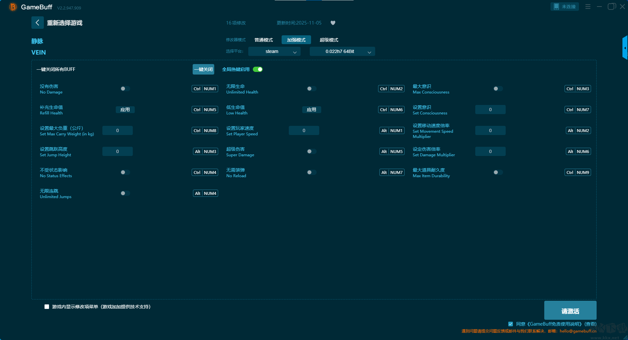This screenshot has height=340, width=628.
Task: Check the in-game trainer menu checkbox
Action: coord(47,307)
